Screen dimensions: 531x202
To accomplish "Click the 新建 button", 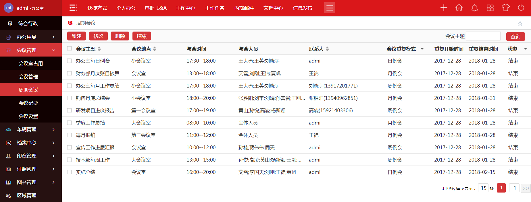I will pos(76,36).
